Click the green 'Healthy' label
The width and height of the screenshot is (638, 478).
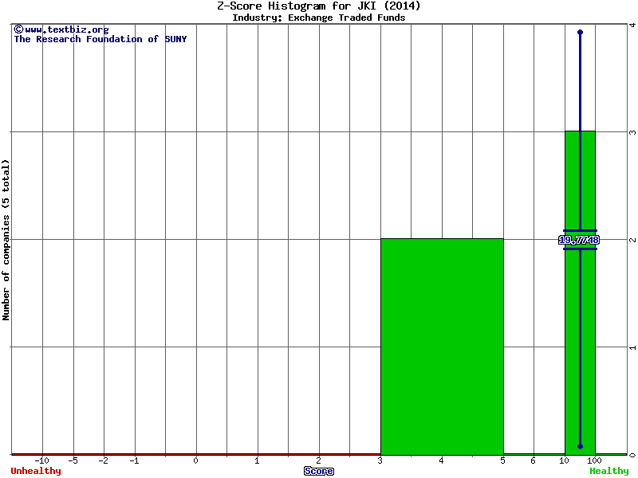pyautogui.click(x=608, y=471)
